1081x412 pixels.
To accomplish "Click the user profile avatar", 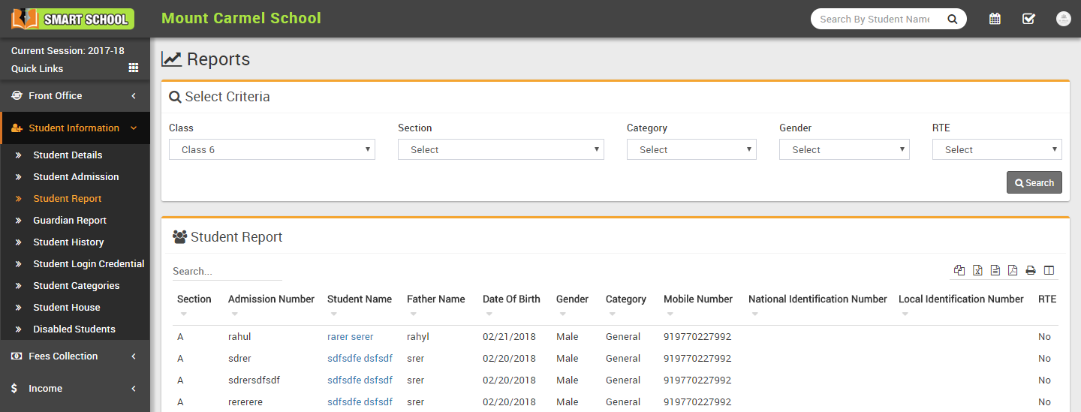I will pyautogui.click(x=1063, y=19).
